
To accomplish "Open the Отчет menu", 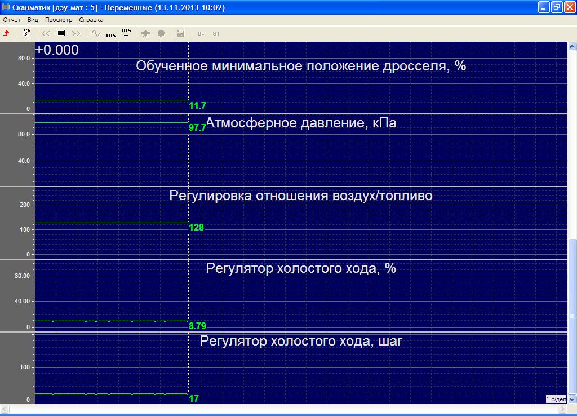I will 12,20.
